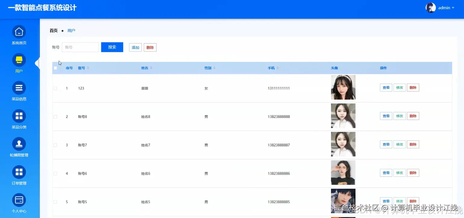Click phone number 13111111111

coord(279,88)
